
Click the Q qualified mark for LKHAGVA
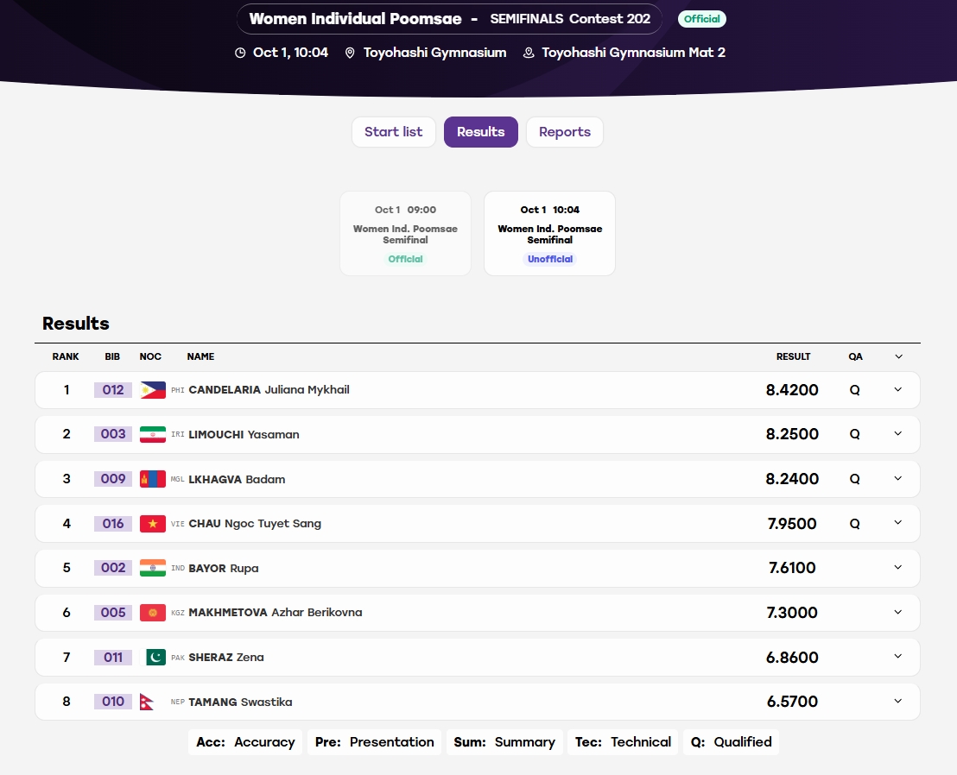[854, 479]
